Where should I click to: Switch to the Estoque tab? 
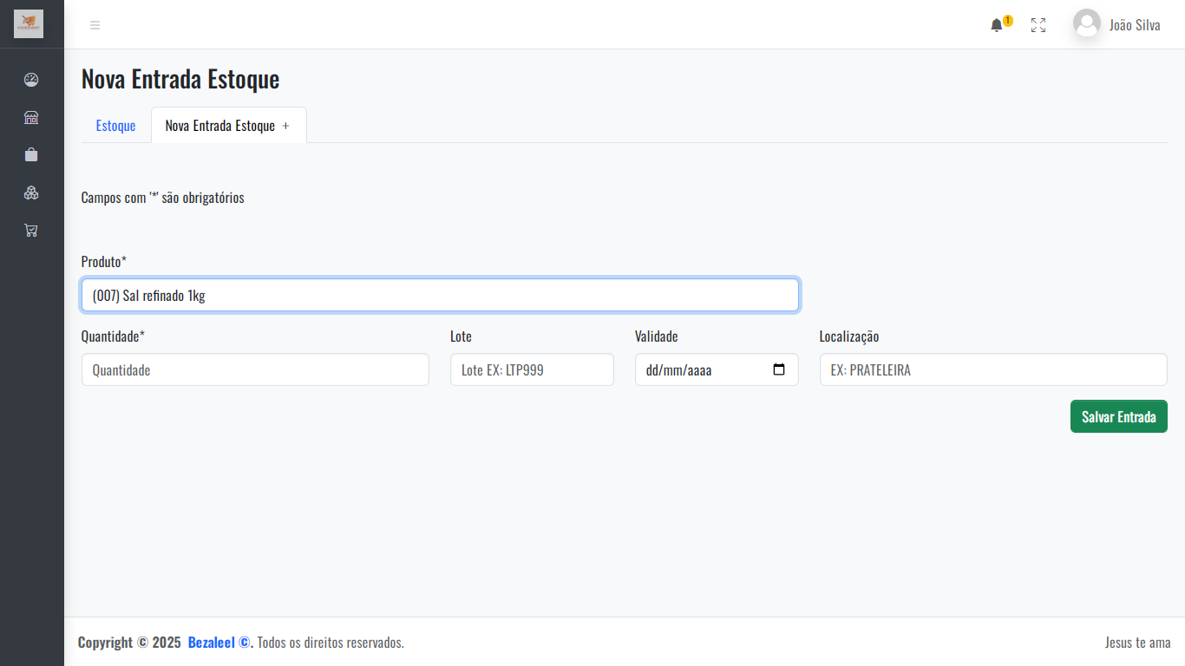click(115, 126)
